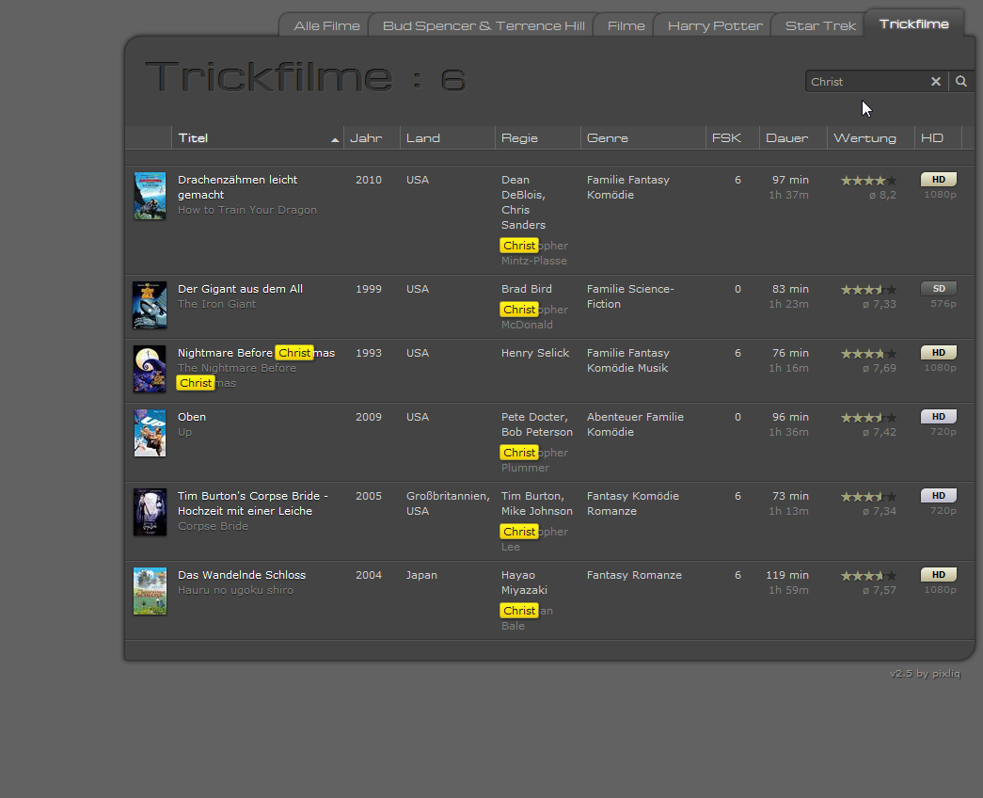
Task: Open the Oben movie poster
Action: coord(150,433)
